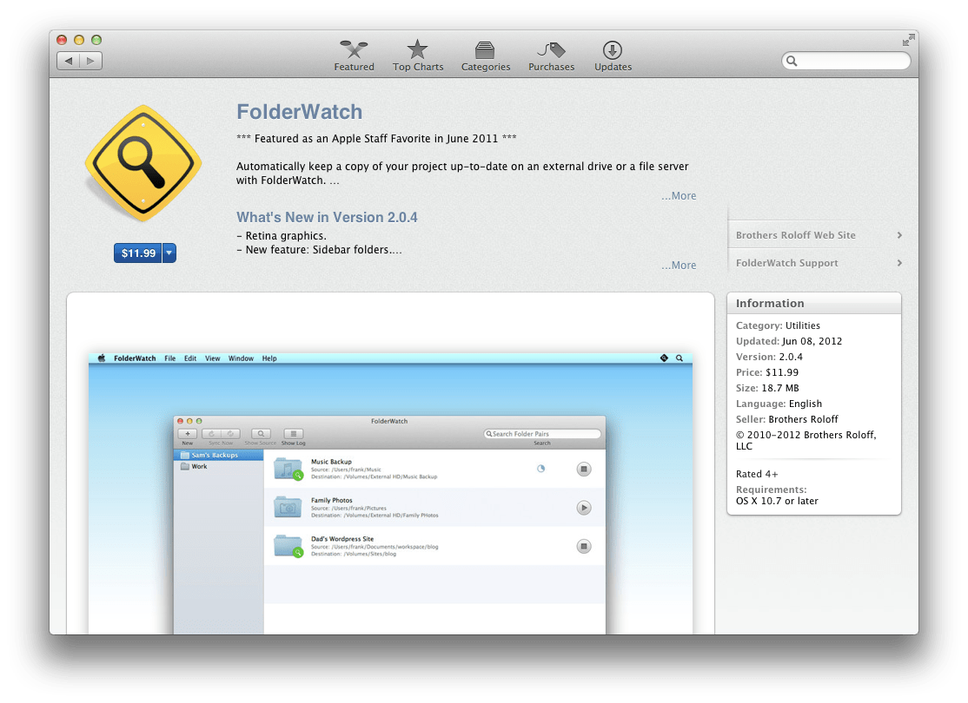
Task: Click the Information panel header
Action: pyautogui.click(x=813, y=303)
